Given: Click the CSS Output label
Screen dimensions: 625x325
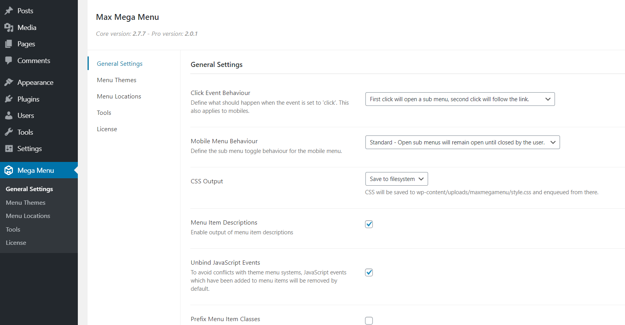Looking at the screenshot, I should [x=207, y=181].
